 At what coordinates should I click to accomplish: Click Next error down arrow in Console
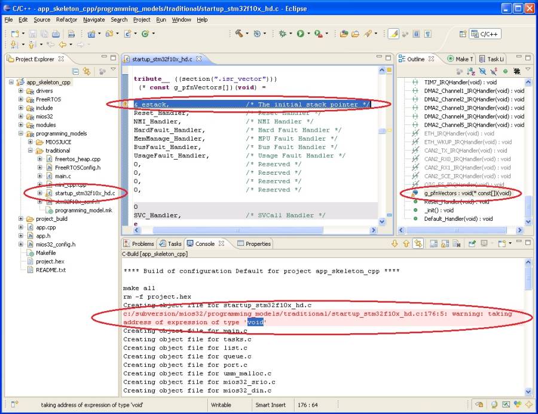[395, 243]
